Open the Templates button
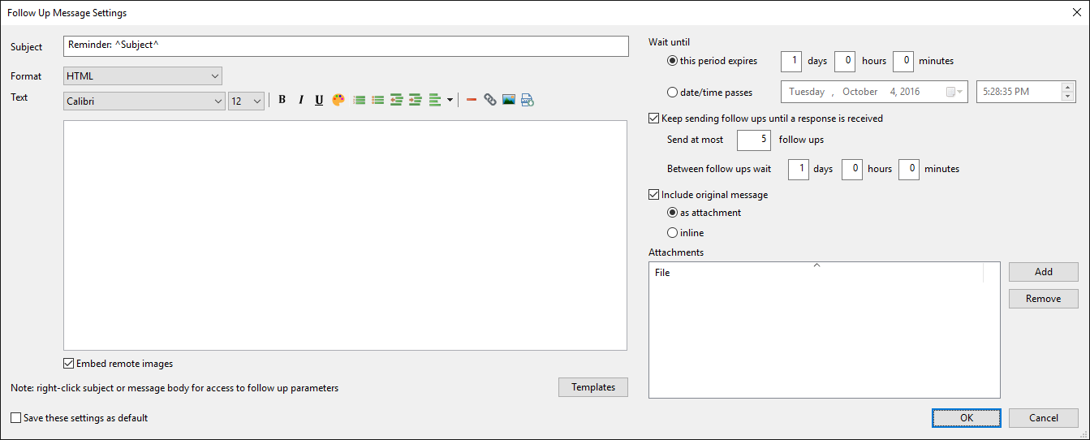Screen dimensions: 1090x440 click(x=593, y=387)
